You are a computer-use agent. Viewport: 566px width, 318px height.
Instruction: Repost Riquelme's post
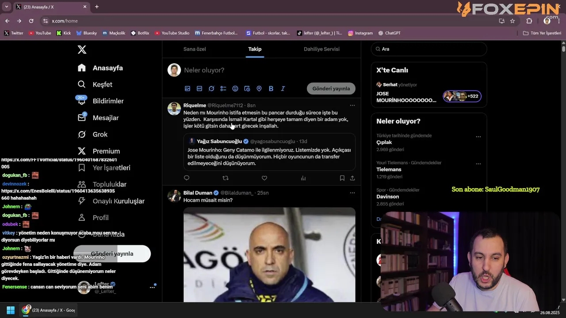(x=226, y=178)
